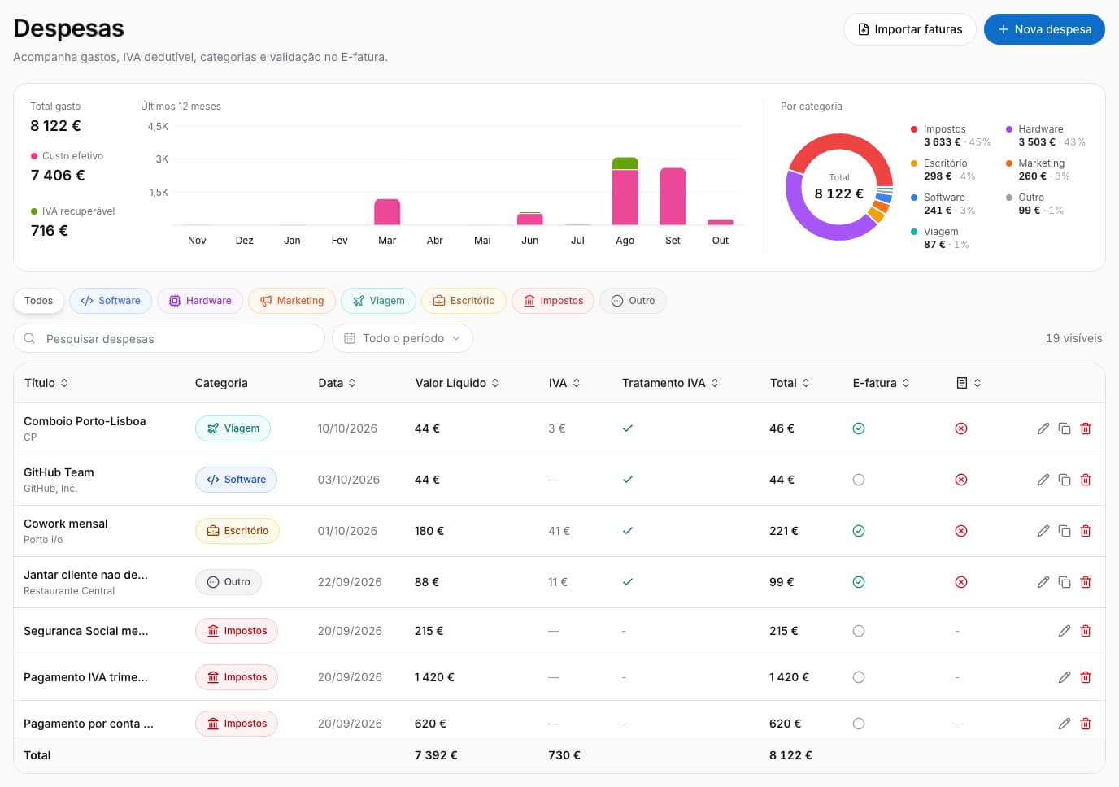This screenshot has height=787, width=1119.
Task: Click red invoice-missing icon for Comboio Porto-Lisboa
Action: coord(961,428)
